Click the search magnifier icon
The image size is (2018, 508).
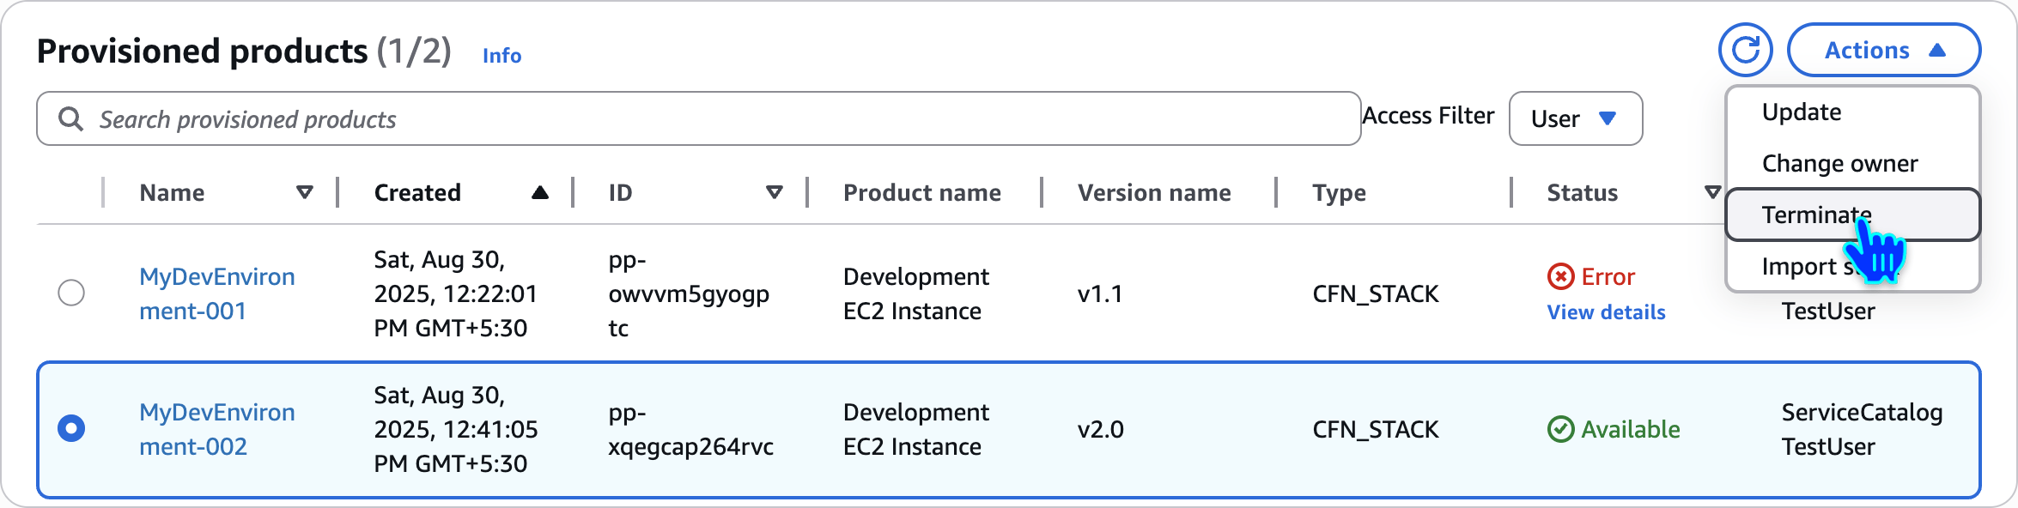click(70, 118)
